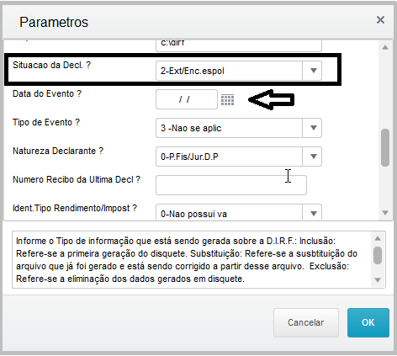397x356 pixels.
Task: Open the calendar picker for Data do Evento
Action: [x=227, y=100]
